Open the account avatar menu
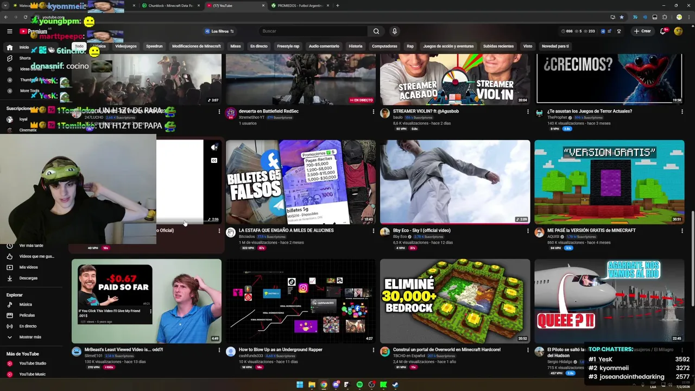Viewport: 695px width, 391px height. pyautogui.click(x=678, y=31)
